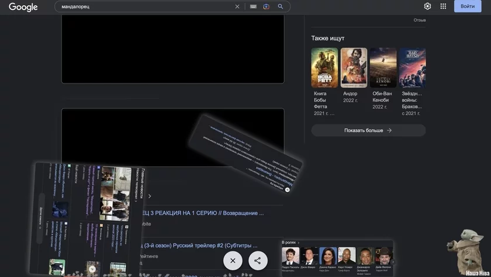Click the magnifying glass search icon

[281, 6]
